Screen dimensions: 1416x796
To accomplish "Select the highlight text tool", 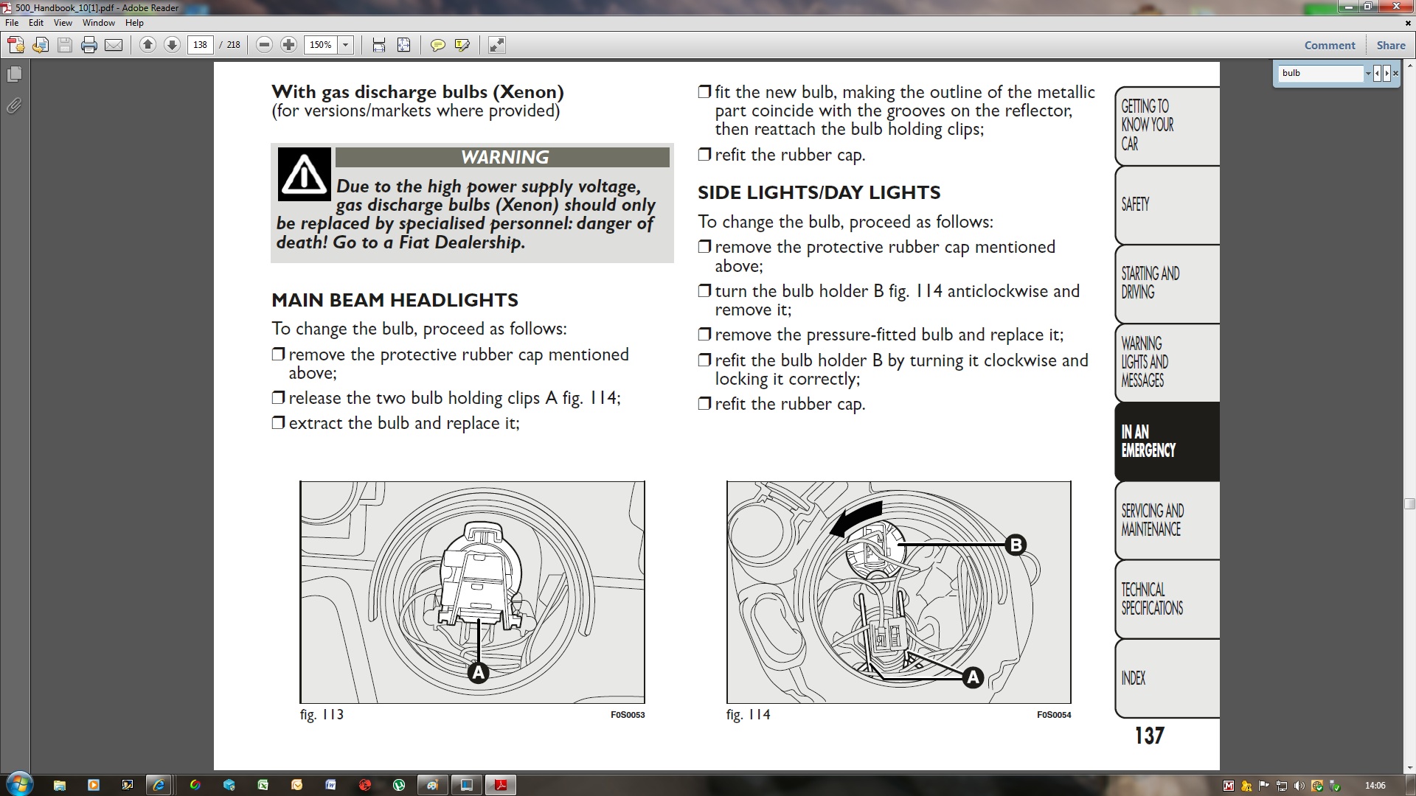I will [x=462, y=45].
